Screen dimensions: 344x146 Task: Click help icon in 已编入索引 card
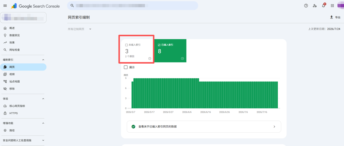click(x=182, y=59)
